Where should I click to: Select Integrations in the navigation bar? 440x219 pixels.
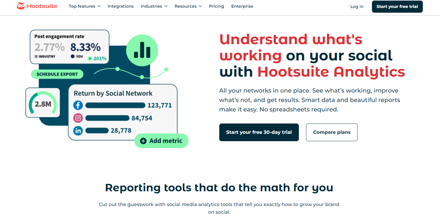click(x=120, y=6)
